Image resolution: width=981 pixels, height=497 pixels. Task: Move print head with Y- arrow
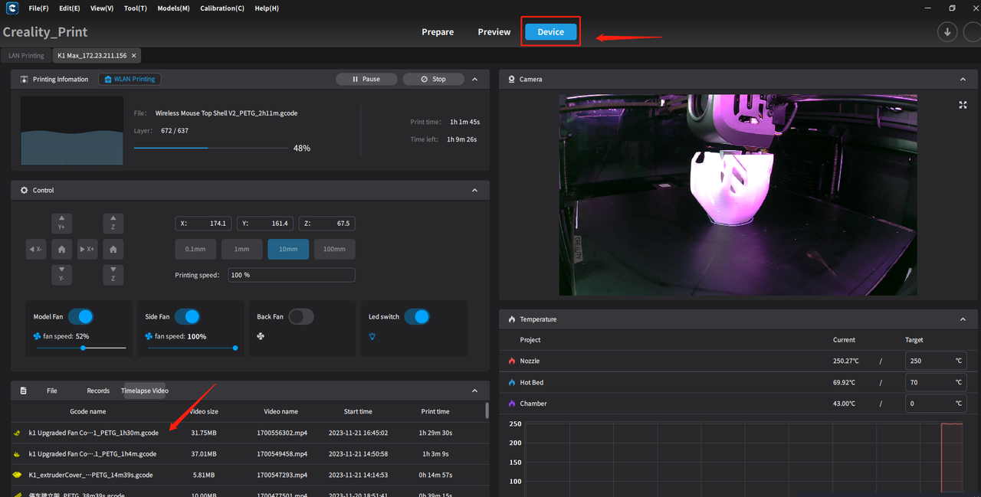click(61, 274)
